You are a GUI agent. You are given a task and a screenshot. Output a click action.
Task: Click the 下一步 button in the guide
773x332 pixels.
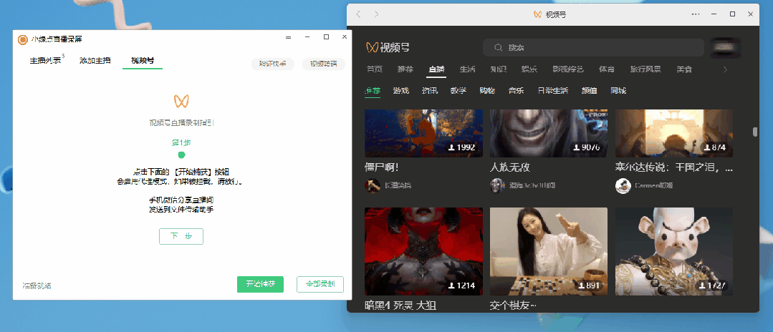tap(181, 236)
